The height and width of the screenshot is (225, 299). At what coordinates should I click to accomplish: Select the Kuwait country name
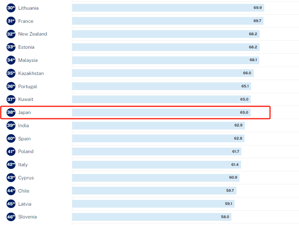pyautogui.click(x=26, y=99)
